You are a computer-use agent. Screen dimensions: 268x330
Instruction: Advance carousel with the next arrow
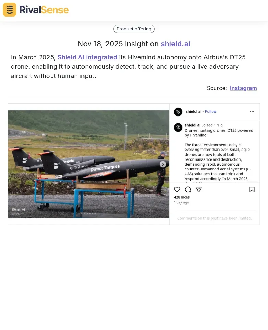tap(163, 164)
